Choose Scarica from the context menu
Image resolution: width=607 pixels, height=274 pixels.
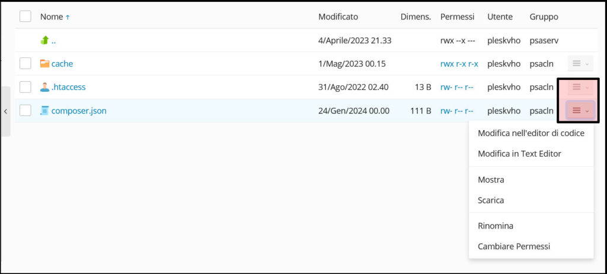click(x=491, y=200)
